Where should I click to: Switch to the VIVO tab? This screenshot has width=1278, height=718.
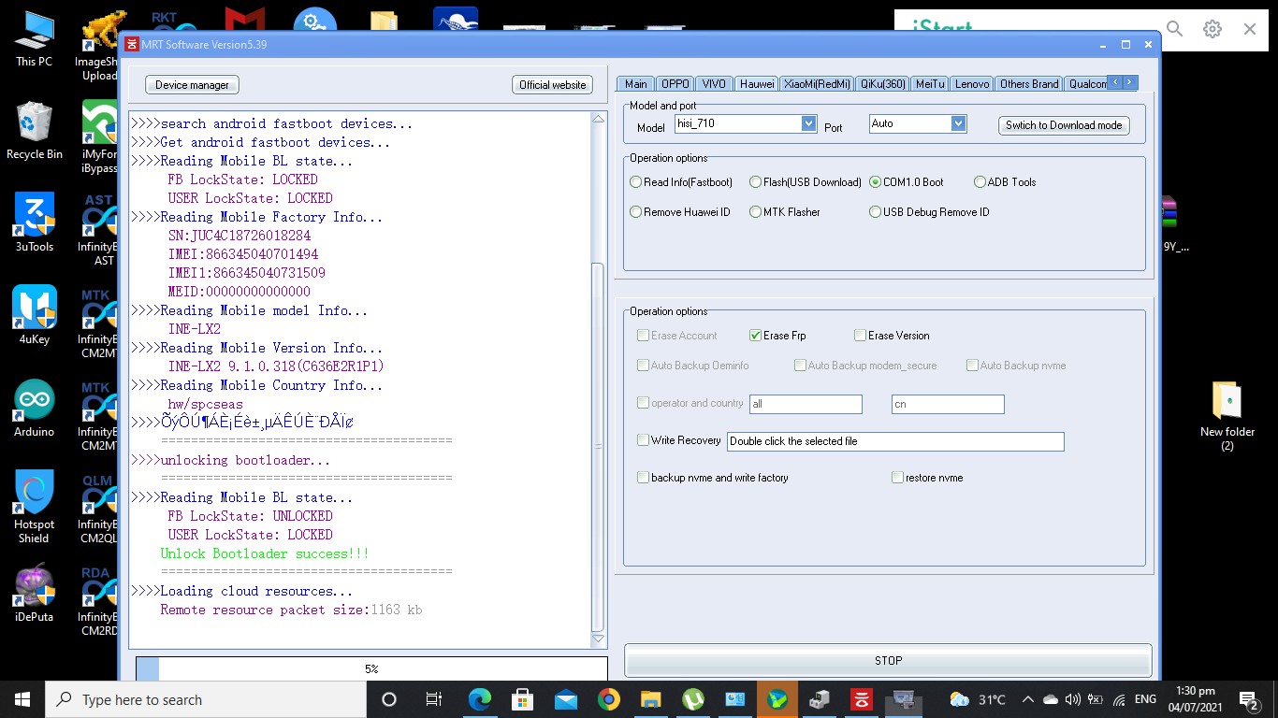(714, 84)
